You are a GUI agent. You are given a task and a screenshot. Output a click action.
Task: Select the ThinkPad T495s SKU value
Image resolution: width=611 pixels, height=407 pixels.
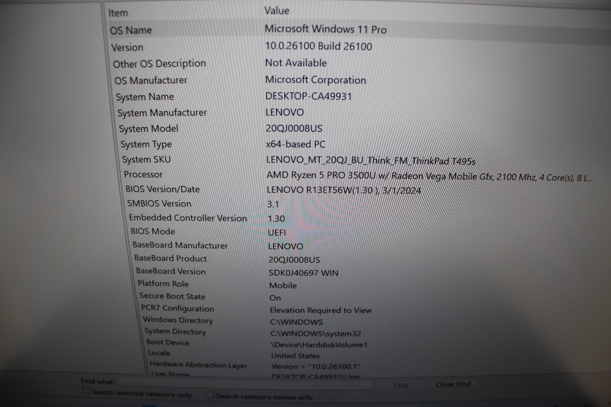point(371,160)
